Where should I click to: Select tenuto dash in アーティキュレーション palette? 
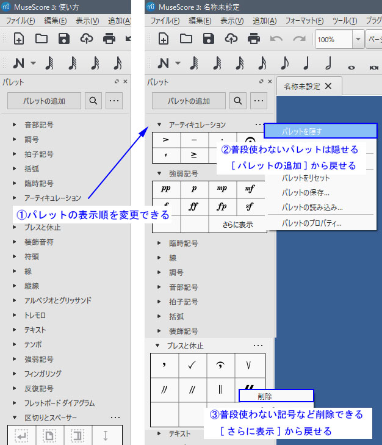tap(194, 140)
